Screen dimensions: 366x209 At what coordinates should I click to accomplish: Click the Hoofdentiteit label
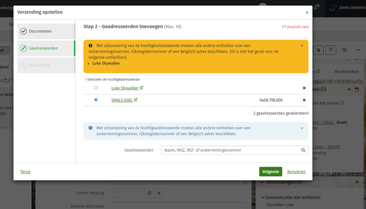346,72
